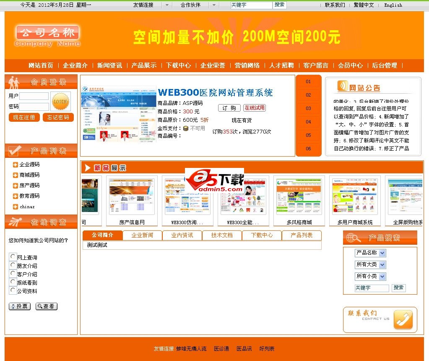Click the 用户 username input field

coord(34,96)
